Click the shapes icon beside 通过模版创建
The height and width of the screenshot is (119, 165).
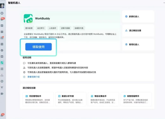tap(126, 31)
